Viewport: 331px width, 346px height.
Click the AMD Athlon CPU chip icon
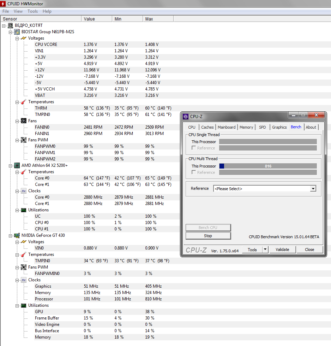(17, 165)
